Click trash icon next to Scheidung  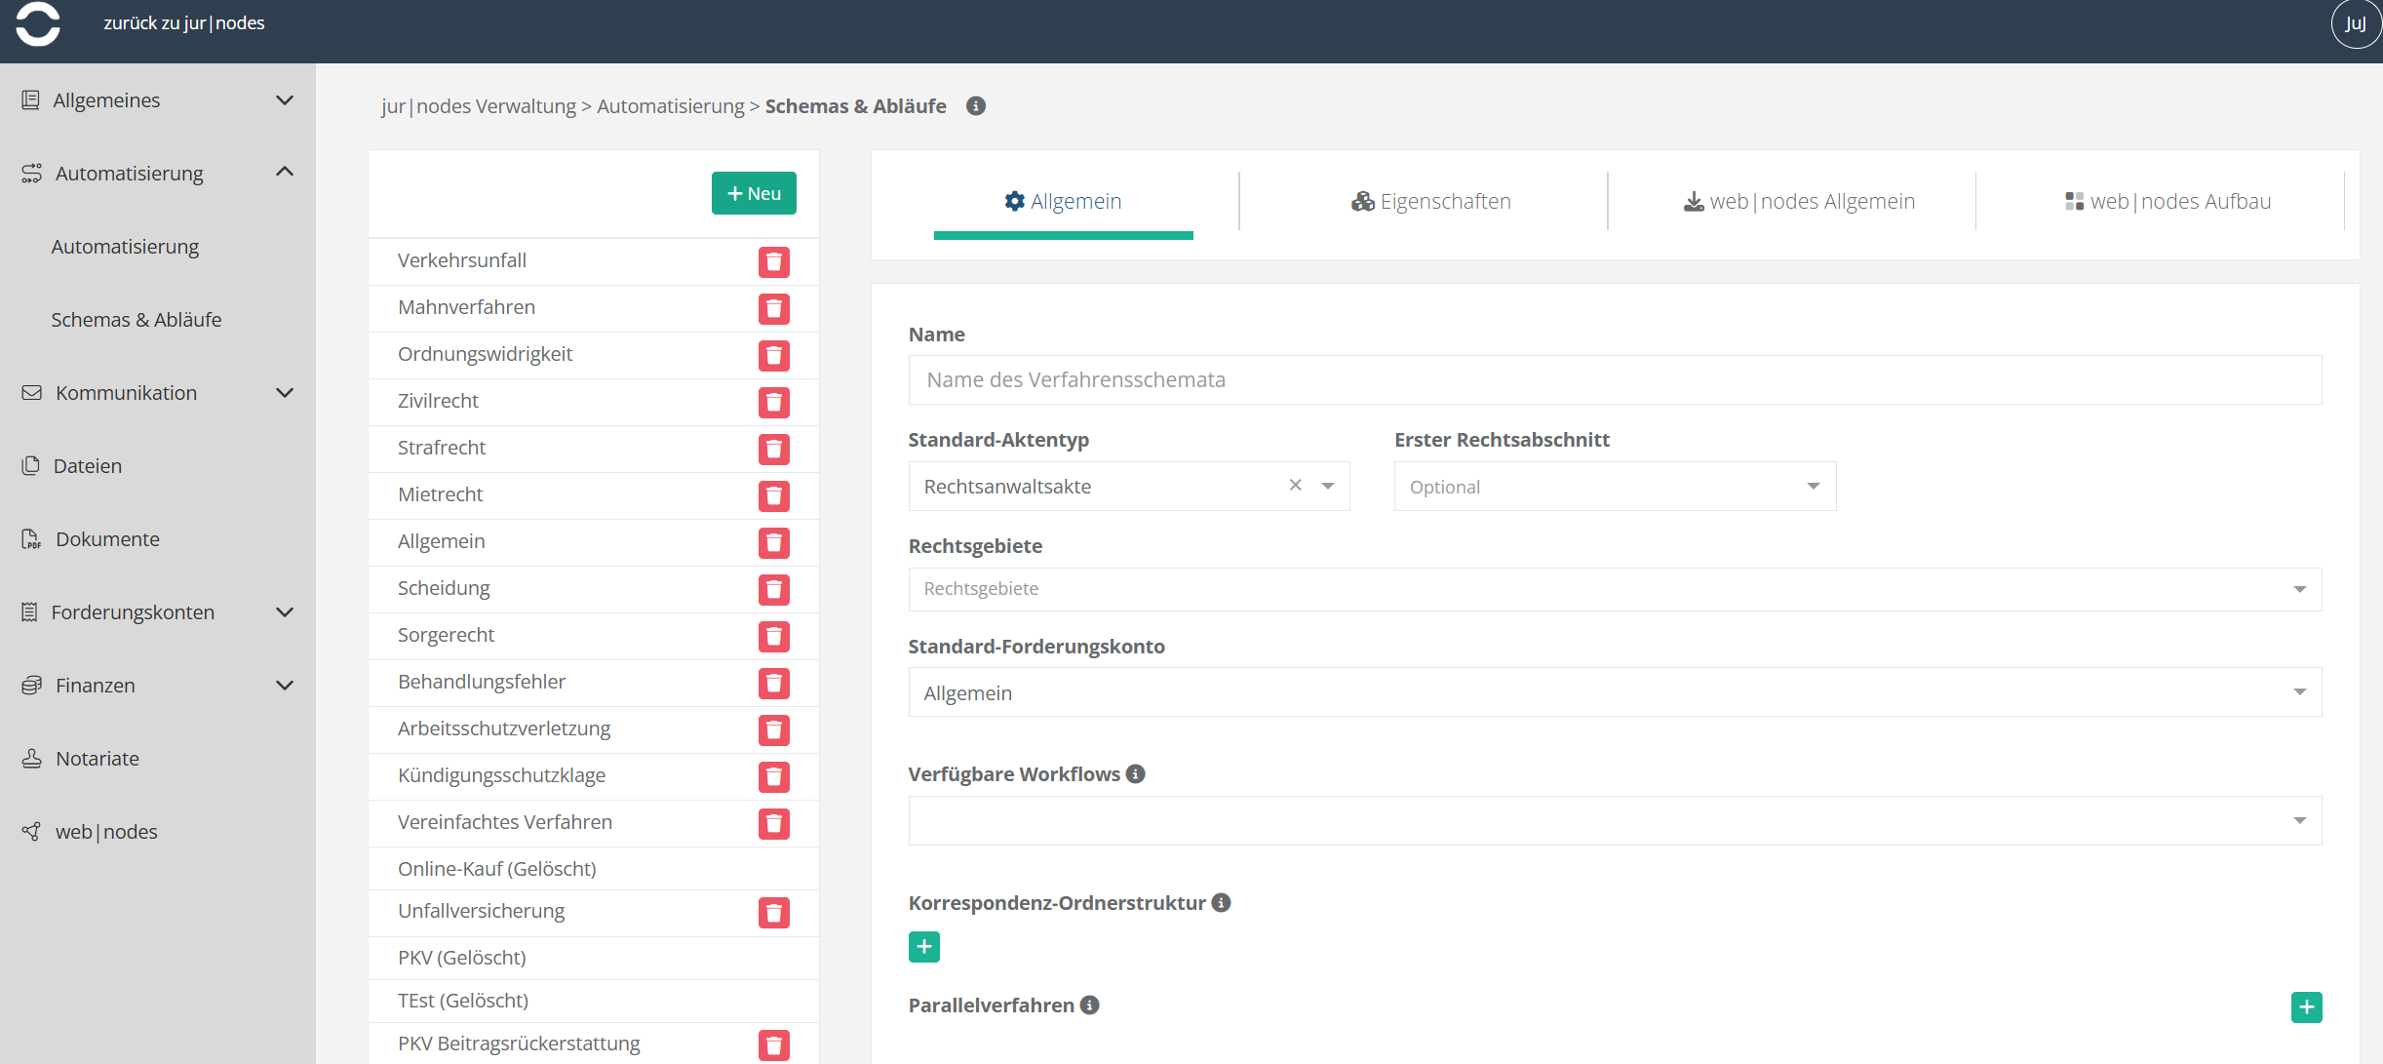(x=773, y=589)
